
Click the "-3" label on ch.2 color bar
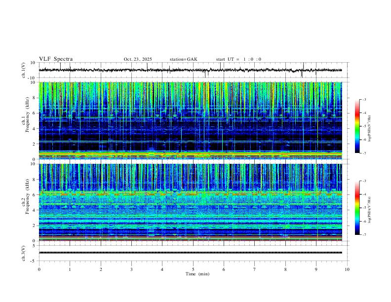click(x=364, y=181)
